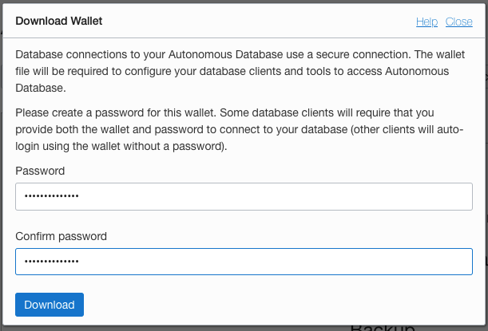Click the phrase login using the wallet
The height and width of the screenshot is (331, 488).
[68, 146]
